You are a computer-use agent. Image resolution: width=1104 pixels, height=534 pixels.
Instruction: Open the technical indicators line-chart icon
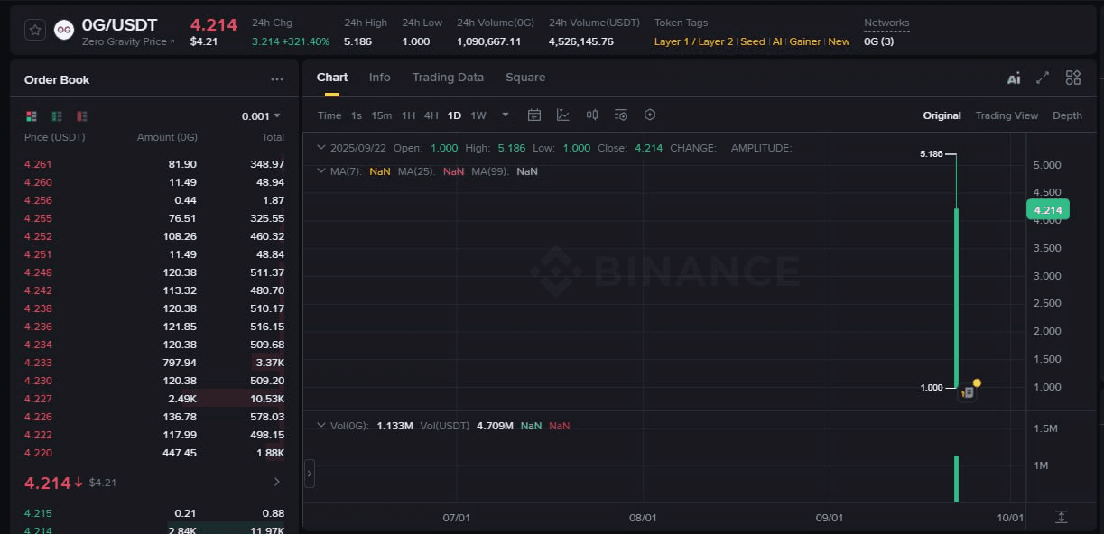click(563, 115)
